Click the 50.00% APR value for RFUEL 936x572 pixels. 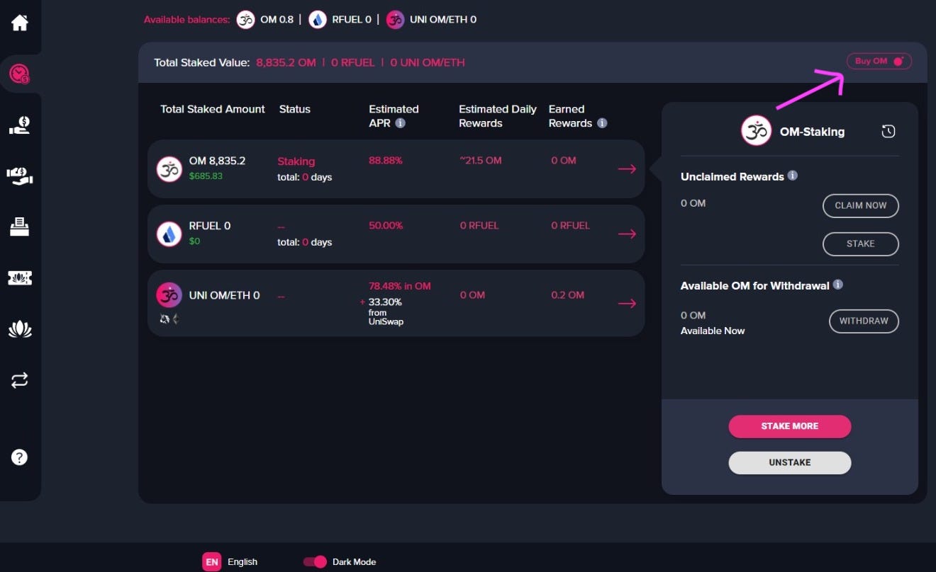tap(386, 226)
